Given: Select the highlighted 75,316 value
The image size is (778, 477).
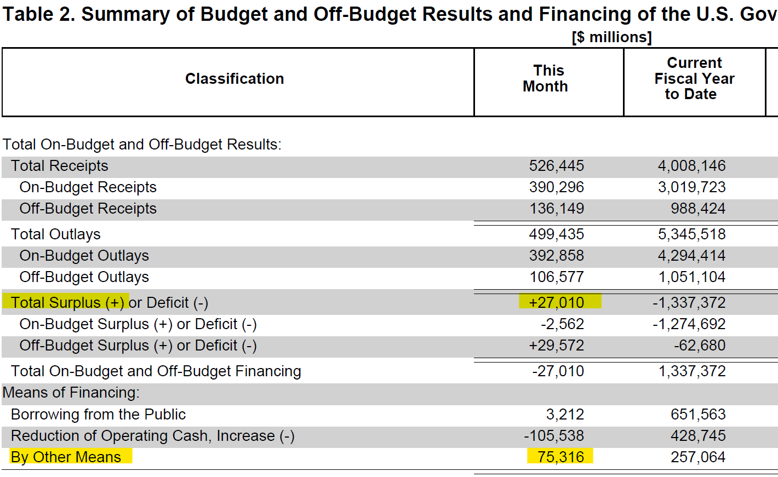Looking at the screenshot, I should click(x=560, y=457).
